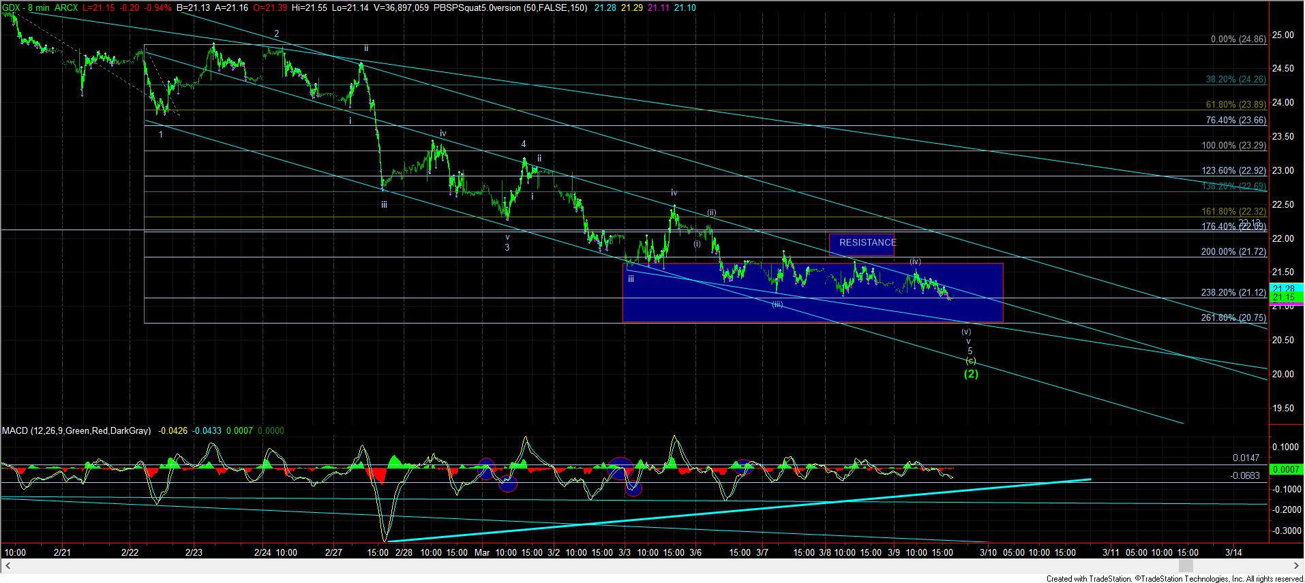Viewport: 1305px width, 583px height.
Task: Select the 261.80% (20.75) Fibonacci label
Action: coord(1233,317)
